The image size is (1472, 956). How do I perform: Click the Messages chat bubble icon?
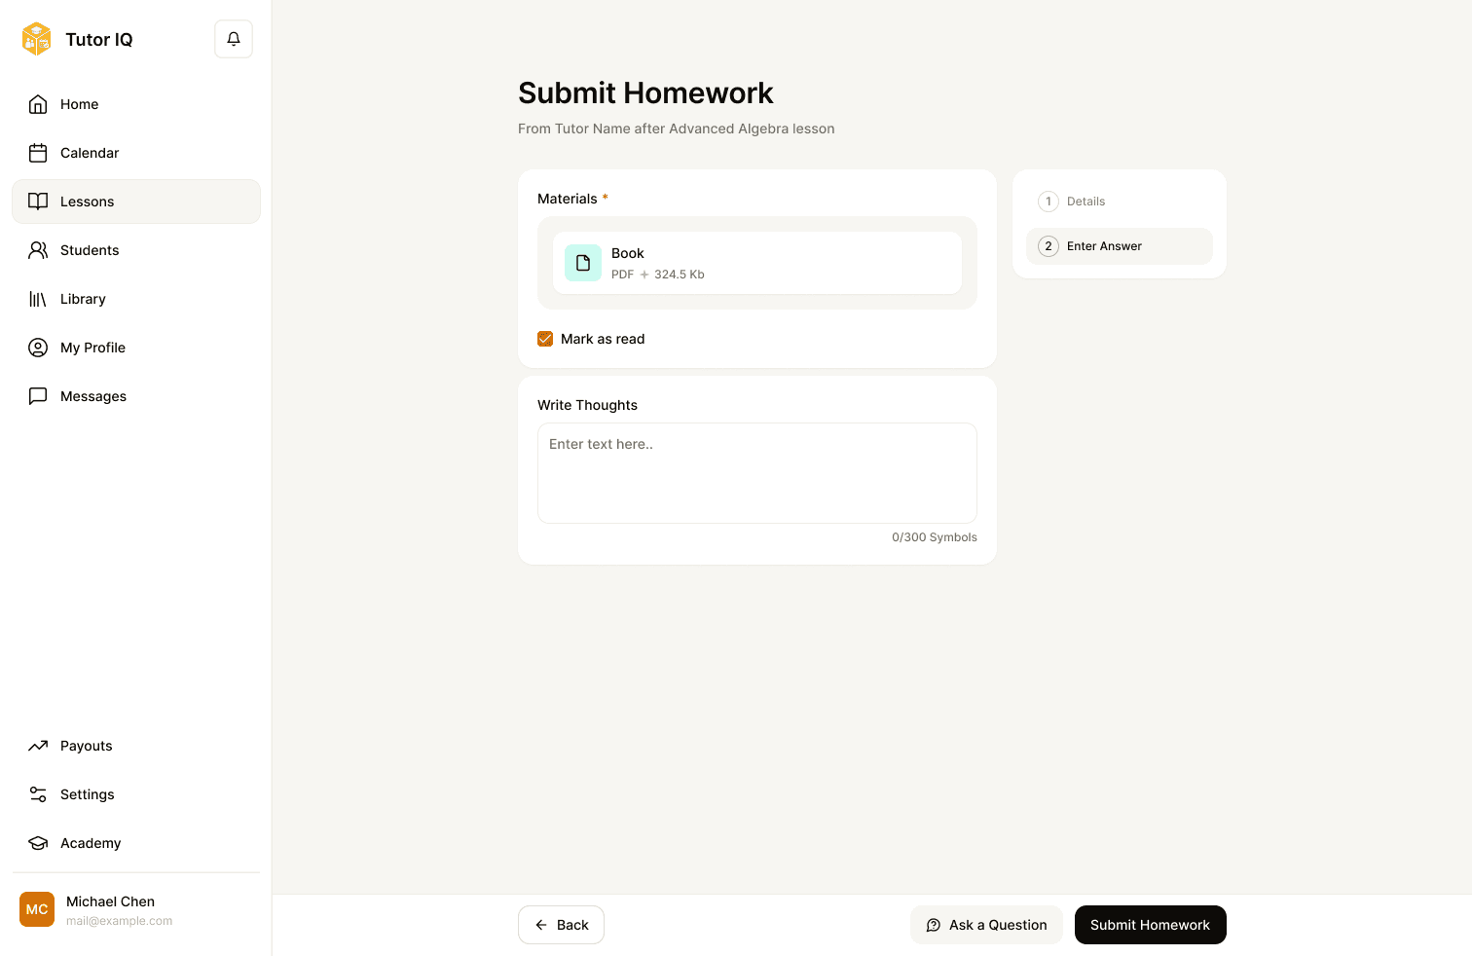[x=38, y=396]
